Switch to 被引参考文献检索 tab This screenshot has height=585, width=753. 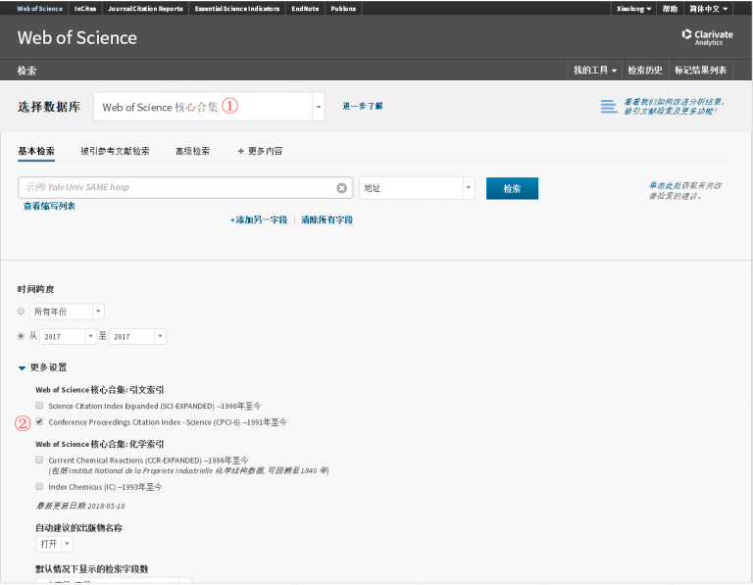[x=115, y=151]
